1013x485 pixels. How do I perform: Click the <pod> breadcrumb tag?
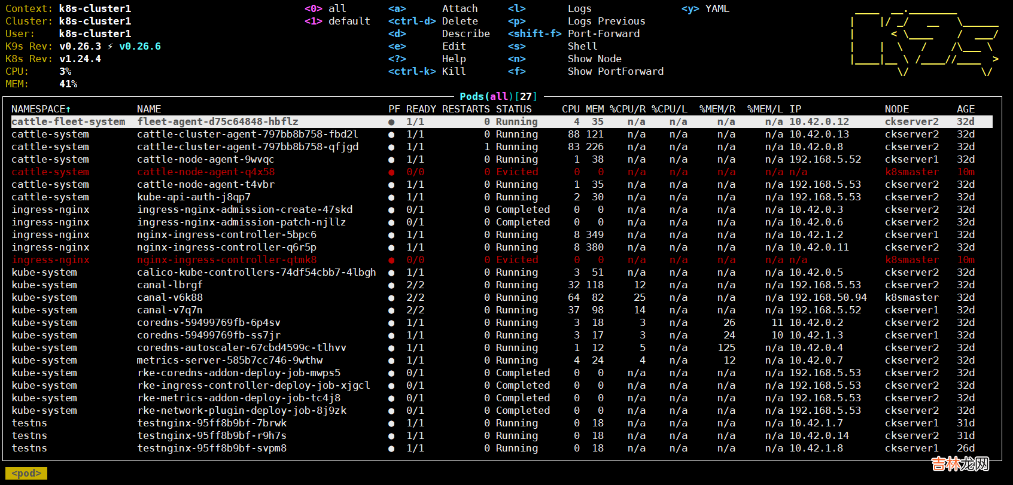point(26,473)
